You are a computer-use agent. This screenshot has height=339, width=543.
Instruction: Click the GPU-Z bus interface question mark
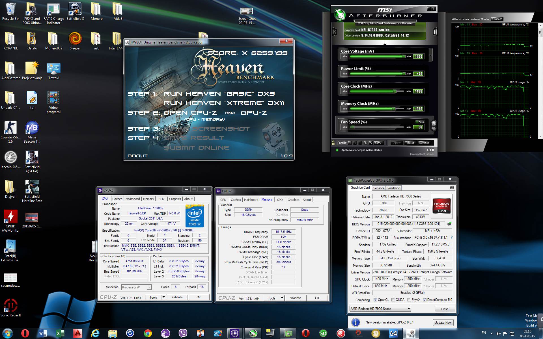(452, 238)
